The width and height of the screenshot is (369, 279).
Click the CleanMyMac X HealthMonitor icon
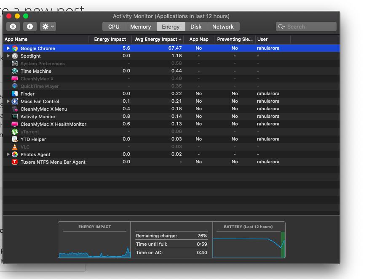pos(15,124)
